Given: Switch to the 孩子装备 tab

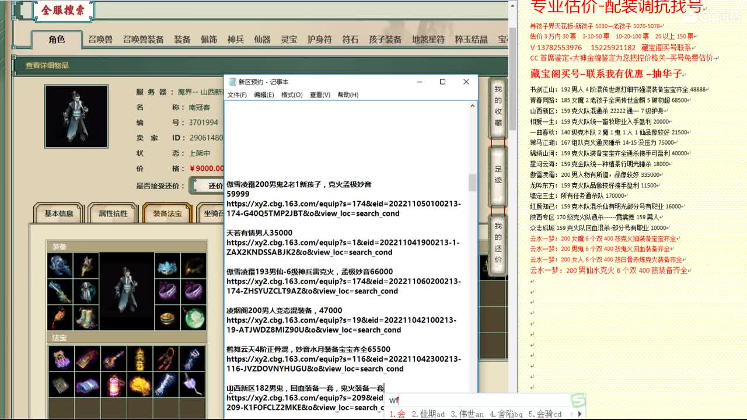Looking at the screenshot, I should [385, 39].
